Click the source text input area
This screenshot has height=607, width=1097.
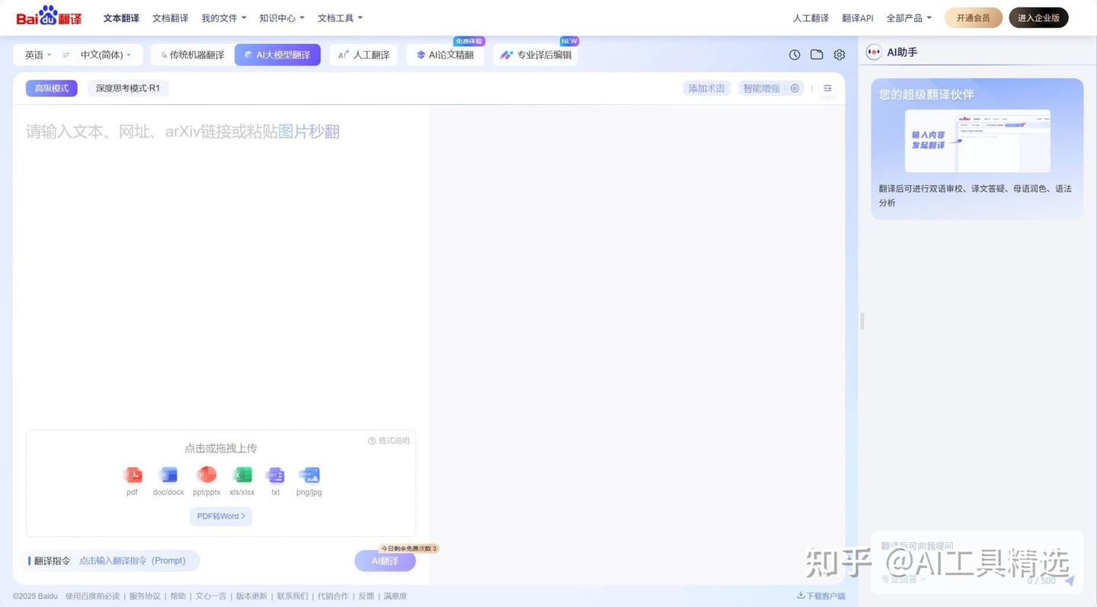[x=221, y=267]
